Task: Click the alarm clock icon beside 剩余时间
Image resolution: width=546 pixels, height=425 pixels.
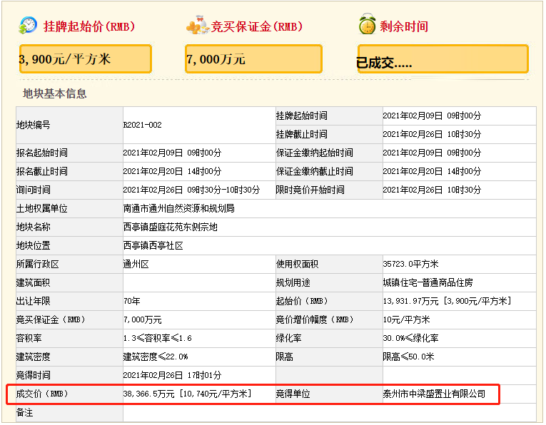Action: 367,24
